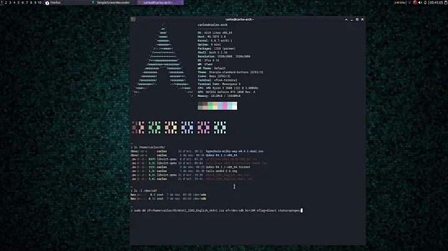Open the SimpleScreenRecorder taskbar item
Screen dimensions: 448x251
point(113,2)
